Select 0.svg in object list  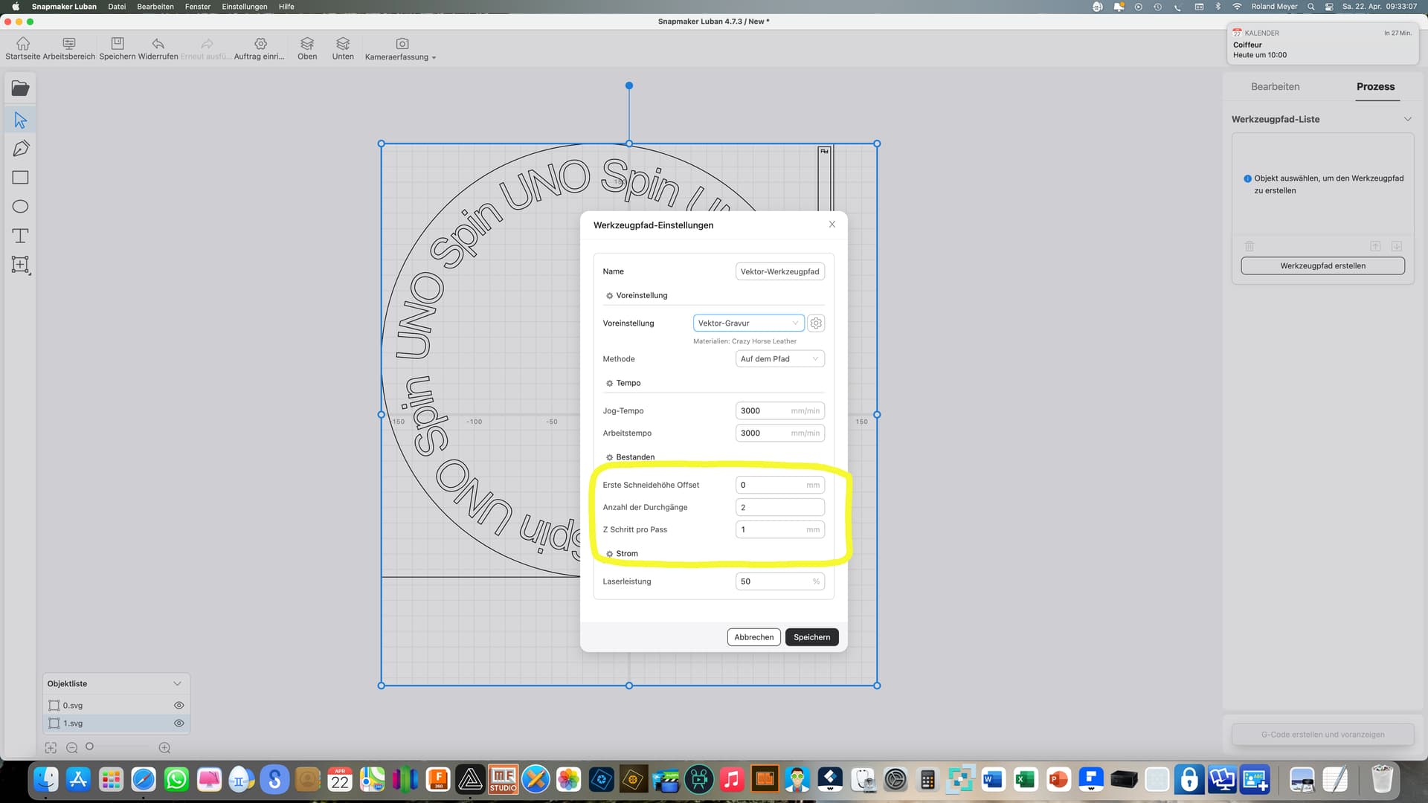coord(116,706)
